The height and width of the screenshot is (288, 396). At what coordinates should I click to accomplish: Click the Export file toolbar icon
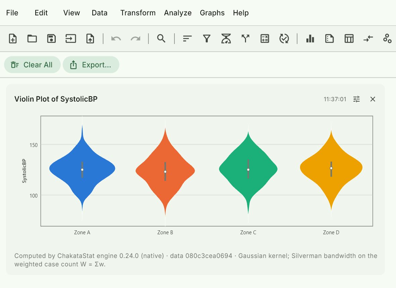(x=90, y=39)
